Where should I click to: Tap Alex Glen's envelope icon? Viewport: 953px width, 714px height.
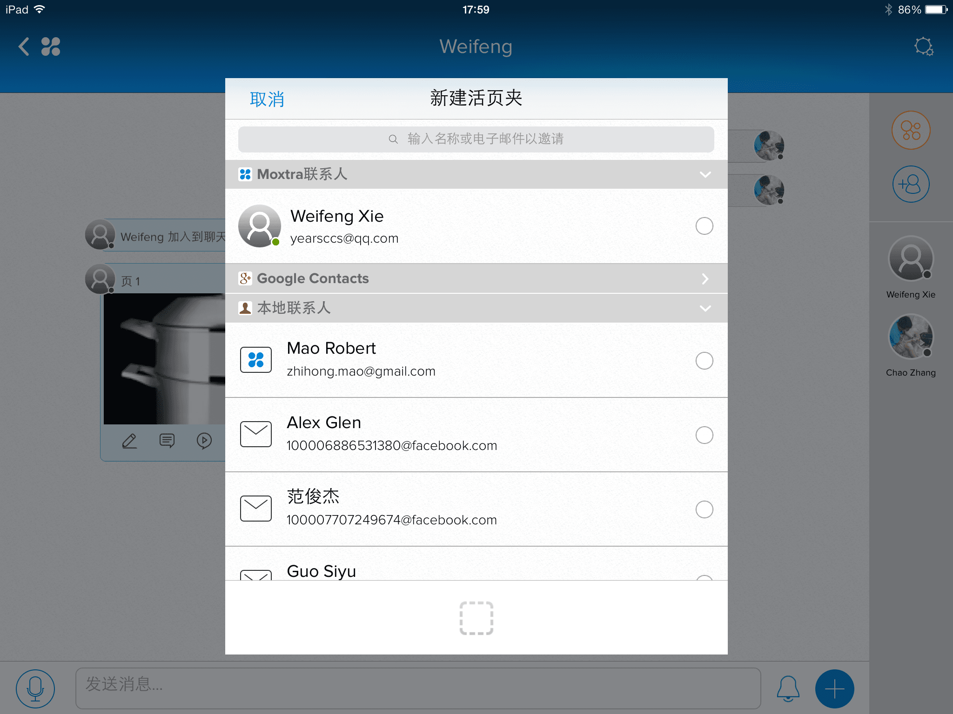click(256, 434)
